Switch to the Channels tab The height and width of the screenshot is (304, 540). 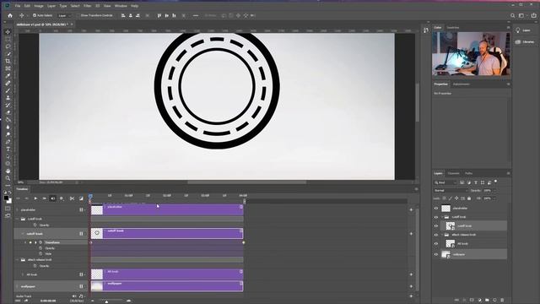(x=454, y=173)
